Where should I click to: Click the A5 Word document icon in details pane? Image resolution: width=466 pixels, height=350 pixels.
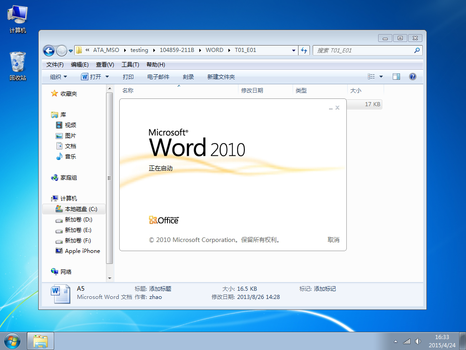[61, 294]
